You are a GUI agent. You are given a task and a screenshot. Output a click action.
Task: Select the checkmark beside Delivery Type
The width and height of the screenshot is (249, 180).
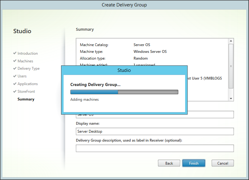click(x=15, y=68)
